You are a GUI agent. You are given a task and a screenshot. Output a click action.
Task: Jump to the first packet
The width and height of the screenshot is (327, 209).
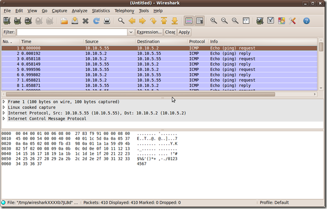coord(164,21)
